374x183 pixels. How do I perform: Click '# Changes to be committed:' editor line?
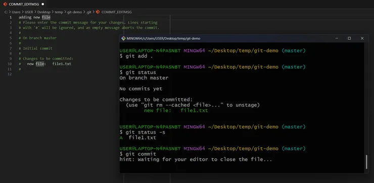46,59
